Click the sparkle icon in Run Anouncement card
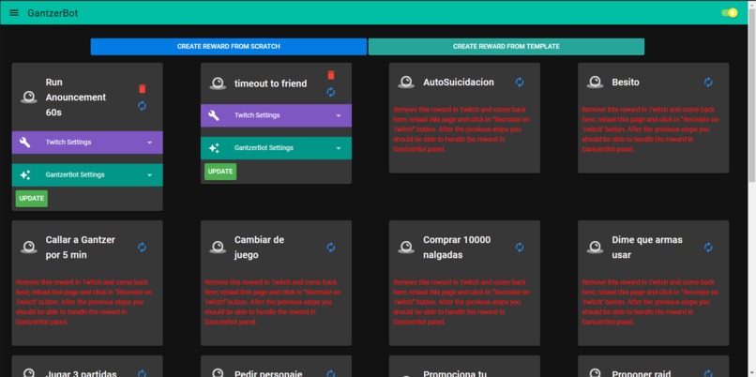This screenshot has height=377, width=756. coord(25,175)
